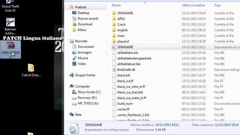Image resolution: width=240 pixels, height=135 pixels.
Task: Select black_ice_load.bik file icon
Action: [114, 92]
